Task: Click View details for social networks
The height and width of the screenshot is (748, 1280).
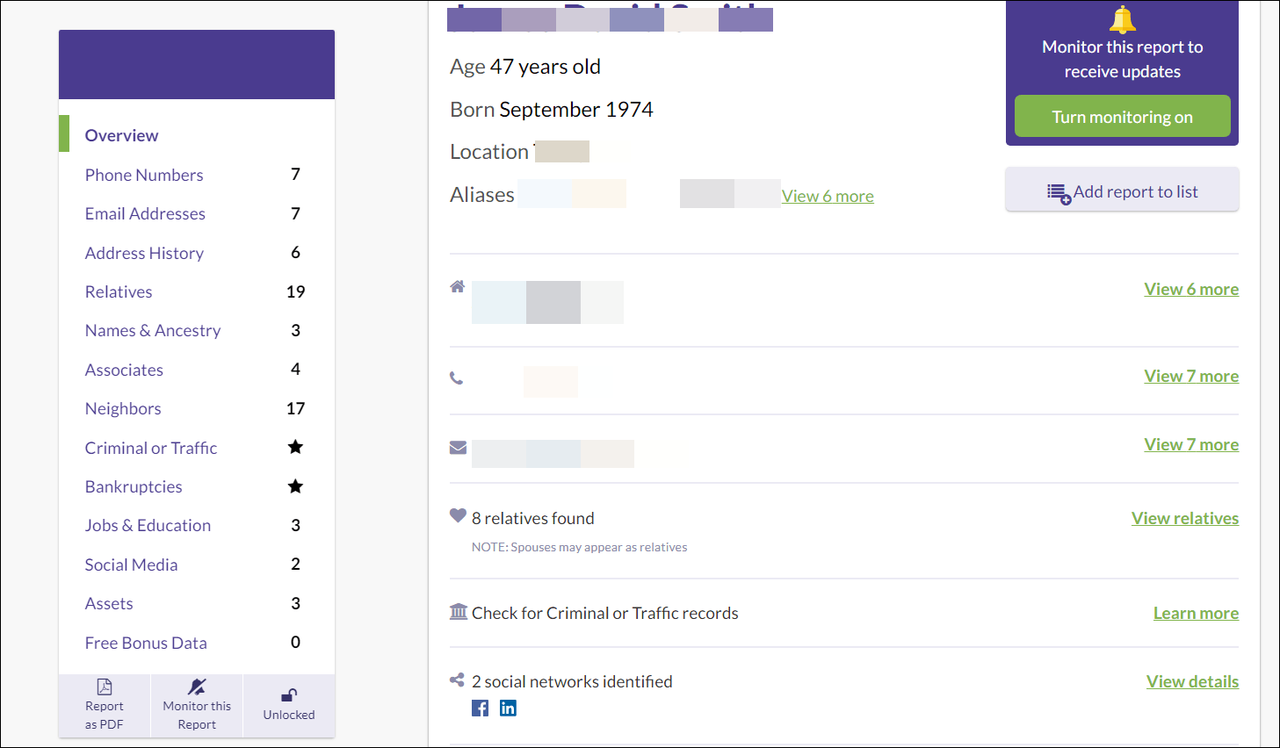Action: coord(1192,681)
